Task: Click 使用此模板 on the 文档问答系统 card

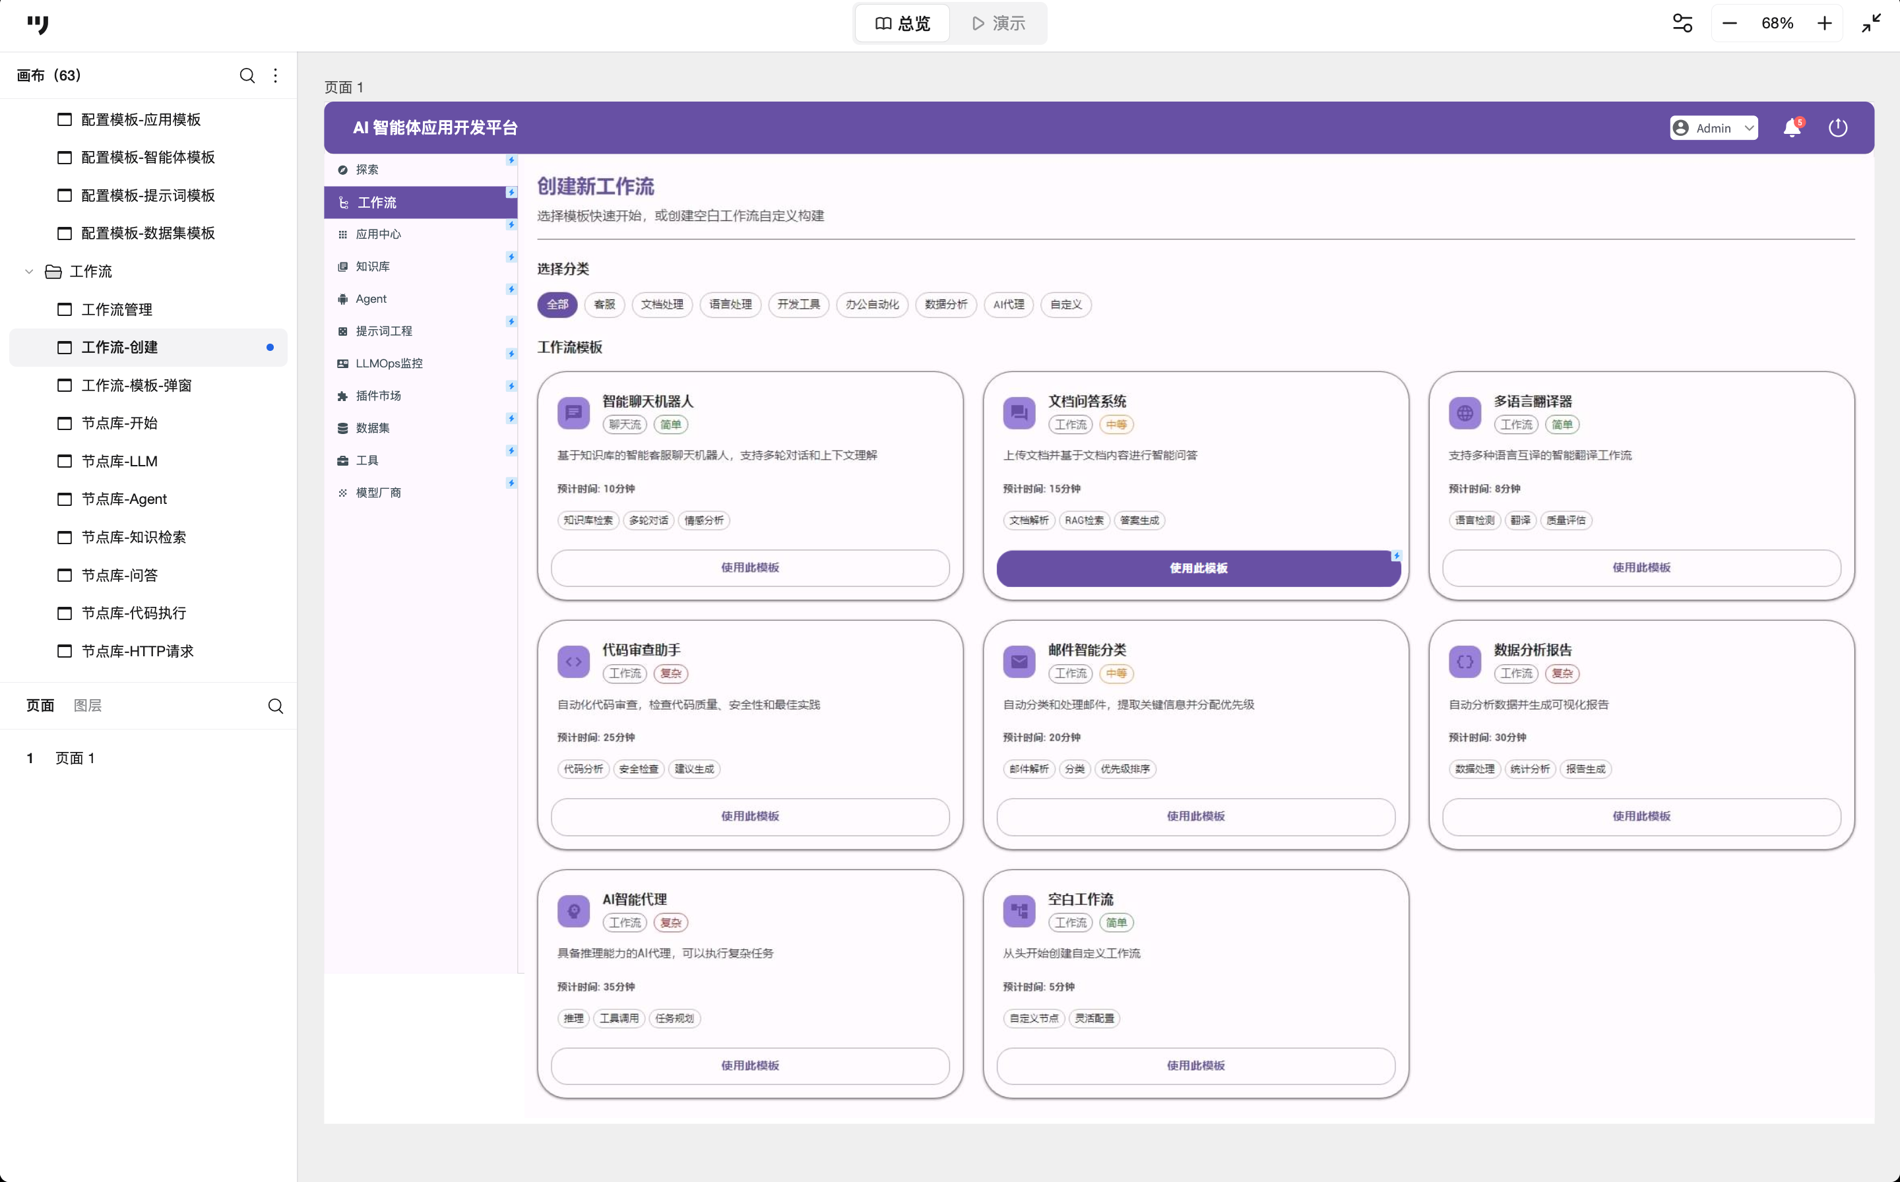Action: (1197, 569)
